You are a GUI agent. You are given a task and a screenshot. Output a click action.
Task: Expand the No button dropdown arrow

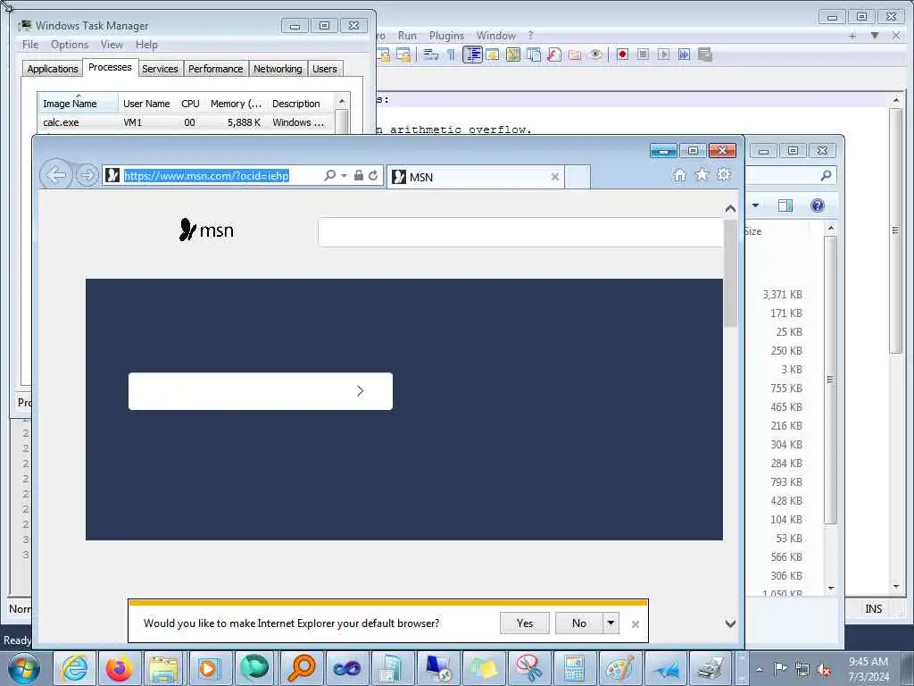tap(611, 623)
